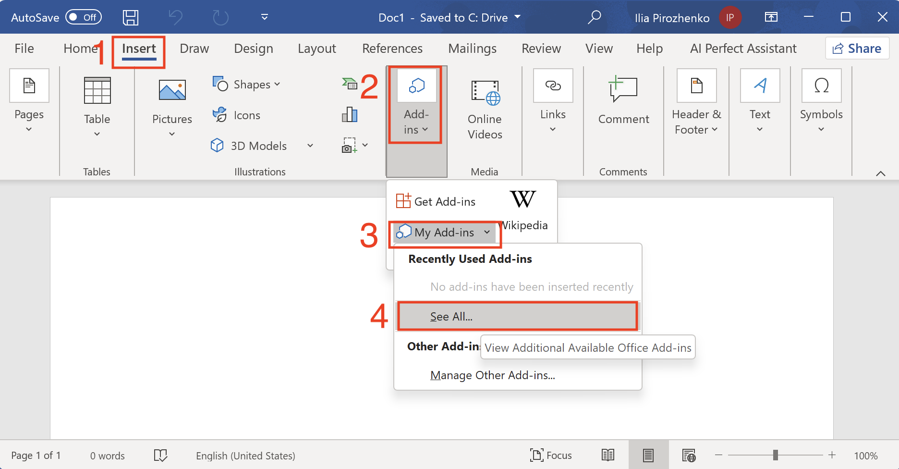Toggle the AutoSave switch
Screen dimensions: 899x469
84,17
